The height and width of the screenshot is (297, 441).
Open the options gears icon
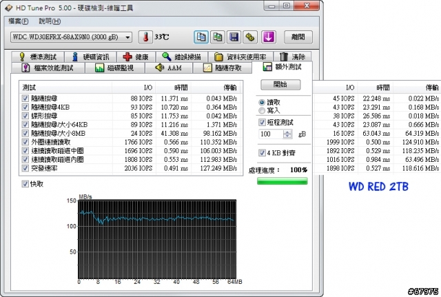pos(250,37)
